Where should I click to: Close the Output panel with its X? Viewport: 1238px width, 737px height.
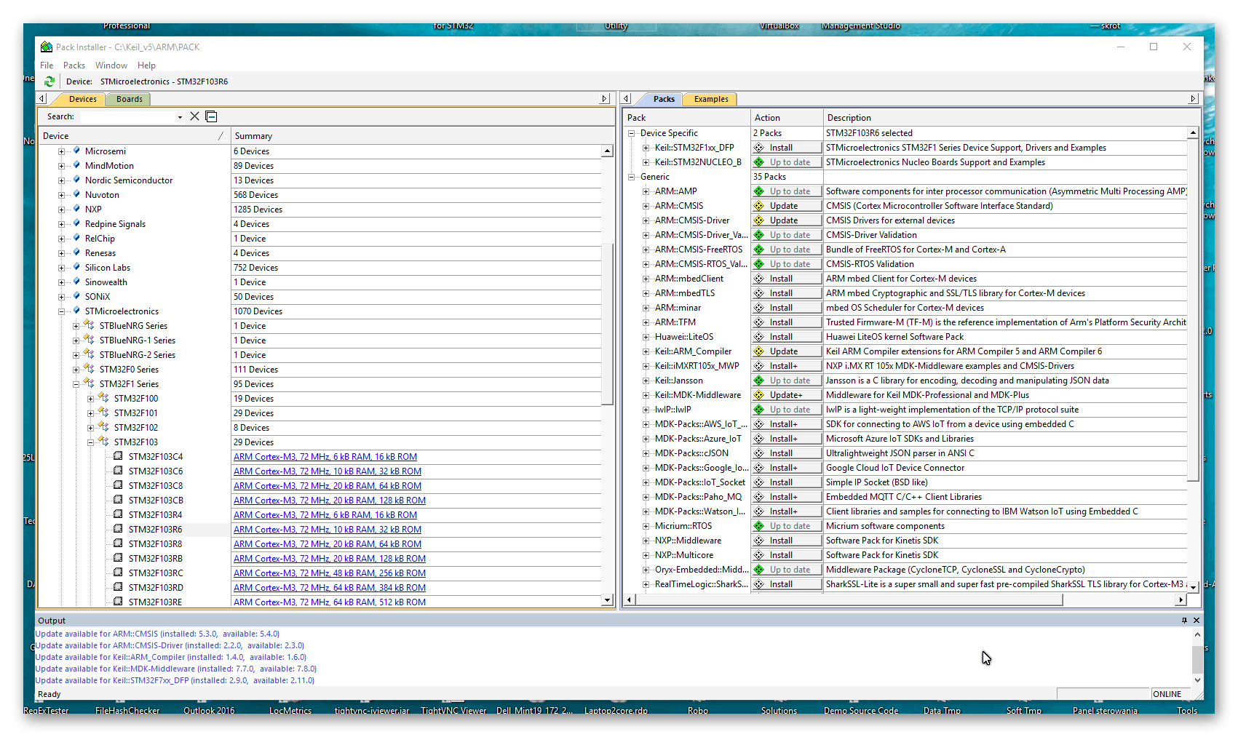pyautogui.click(x=1197, y=621)
